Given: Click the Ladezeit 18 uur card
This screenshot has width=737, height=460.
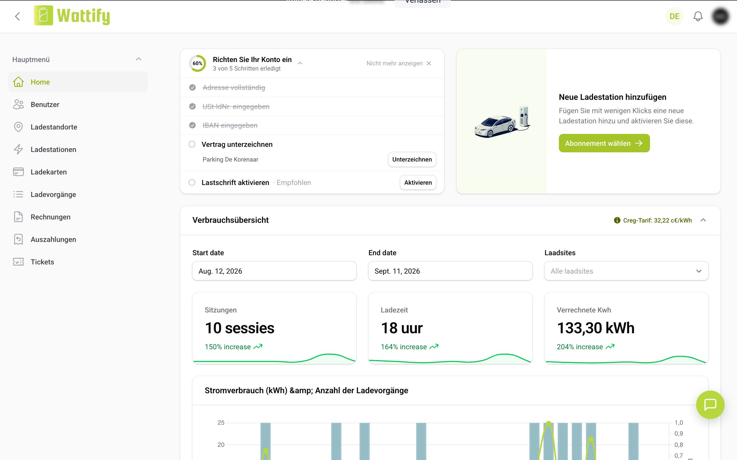Looking at the screenshot, I should 450,328.
